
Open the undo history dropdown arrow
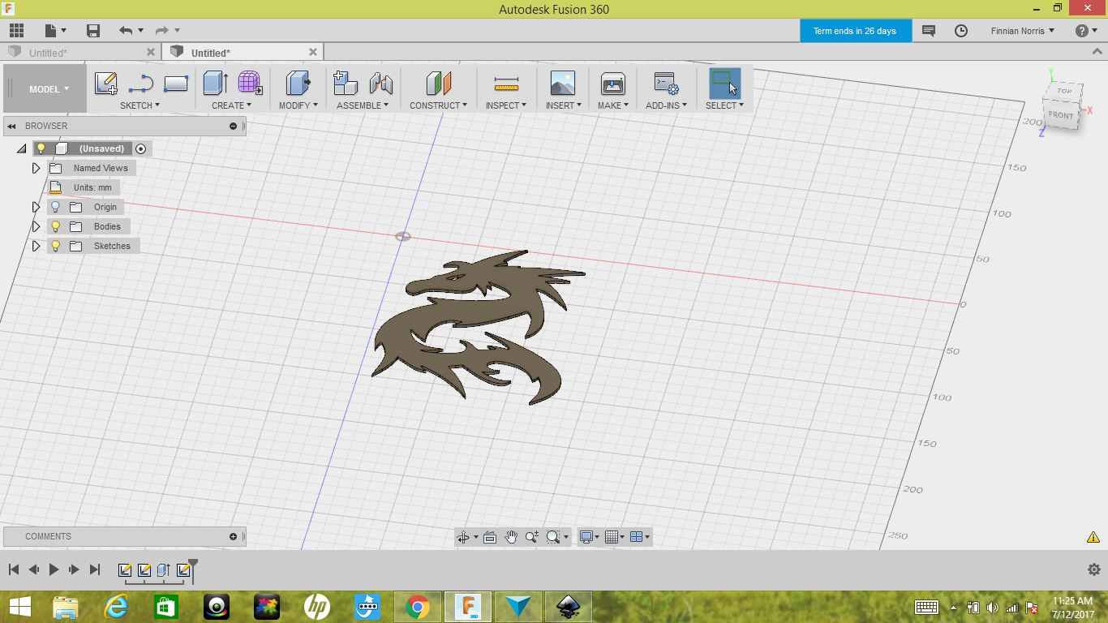140,31
